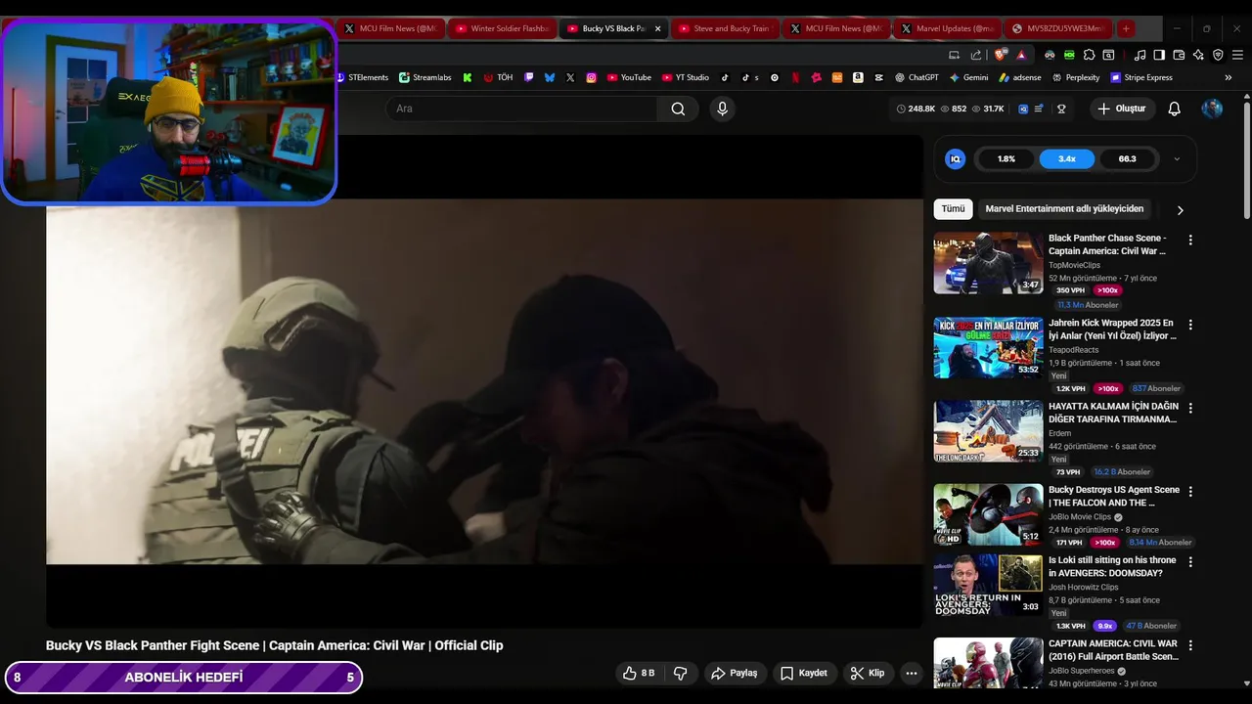Open Leo AI sparkle icon in toolbar
Viewport: 1252px width, 704px height.
point(1198,55)
